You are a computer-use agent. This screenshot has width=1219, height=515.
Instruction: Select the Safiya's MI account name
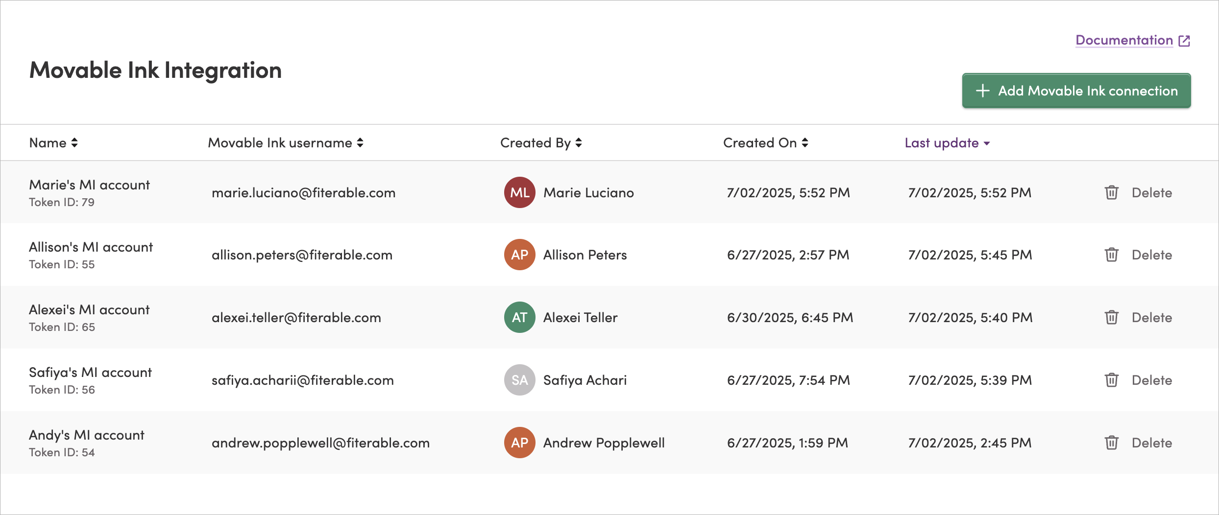(x=90, y=372)
